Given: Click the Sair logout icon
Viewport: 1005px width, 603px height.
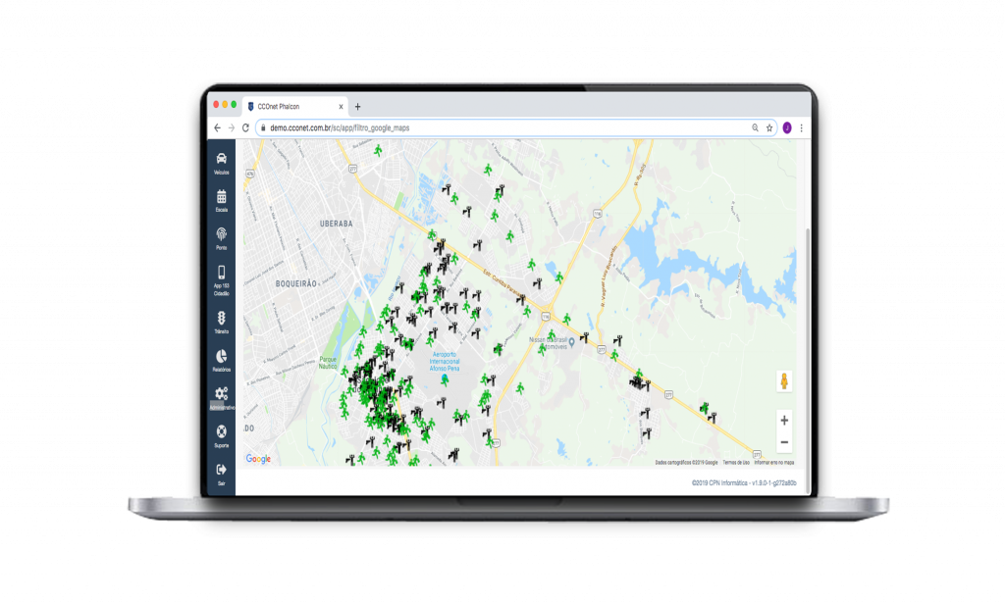Looking at the screenshot, I should click(x=222, y=471).
